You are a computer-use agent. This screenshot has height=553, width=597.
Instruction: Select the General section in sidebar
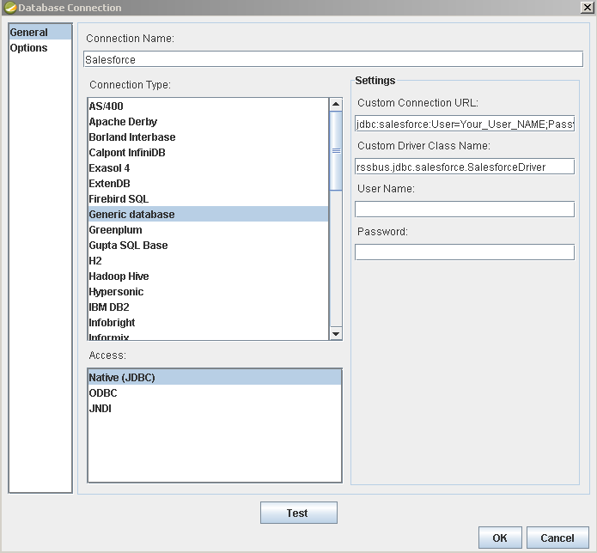(x=29, y=33)
